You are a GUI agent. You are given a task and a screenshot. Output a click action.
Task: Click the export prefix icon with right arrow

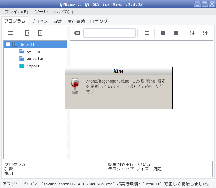(27, 33)
